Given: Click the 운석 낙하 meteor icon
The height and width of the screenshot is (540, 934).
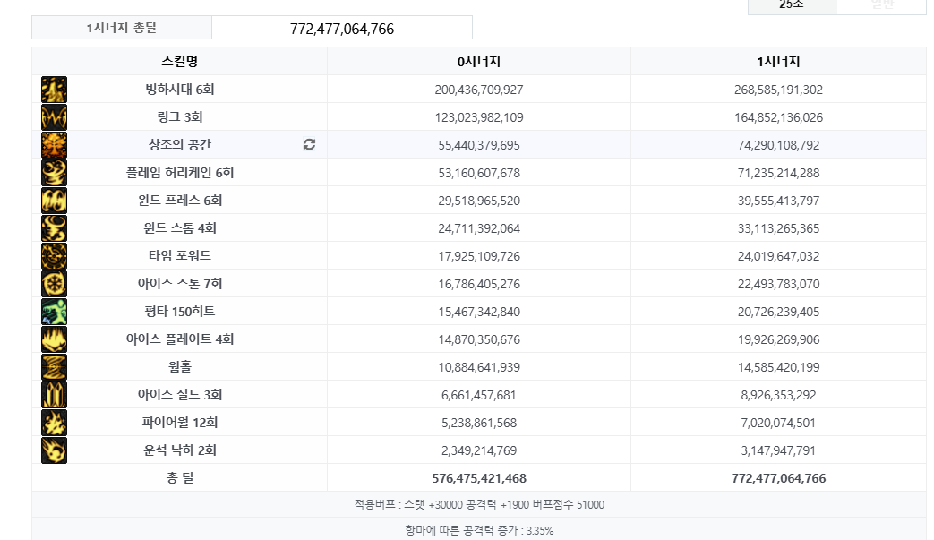Looking at the screenshot, I should (54, 450).
